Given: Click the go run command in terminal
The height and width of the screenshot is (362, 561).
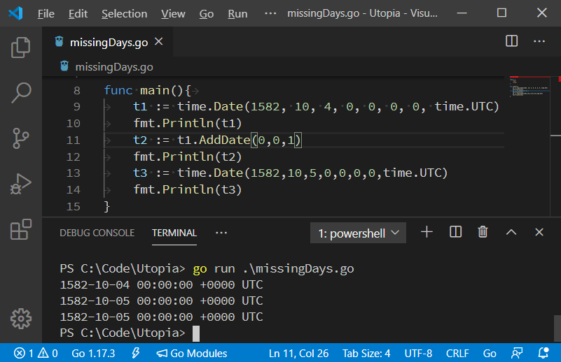Looking at the screenshot, I should pos(273,268).
